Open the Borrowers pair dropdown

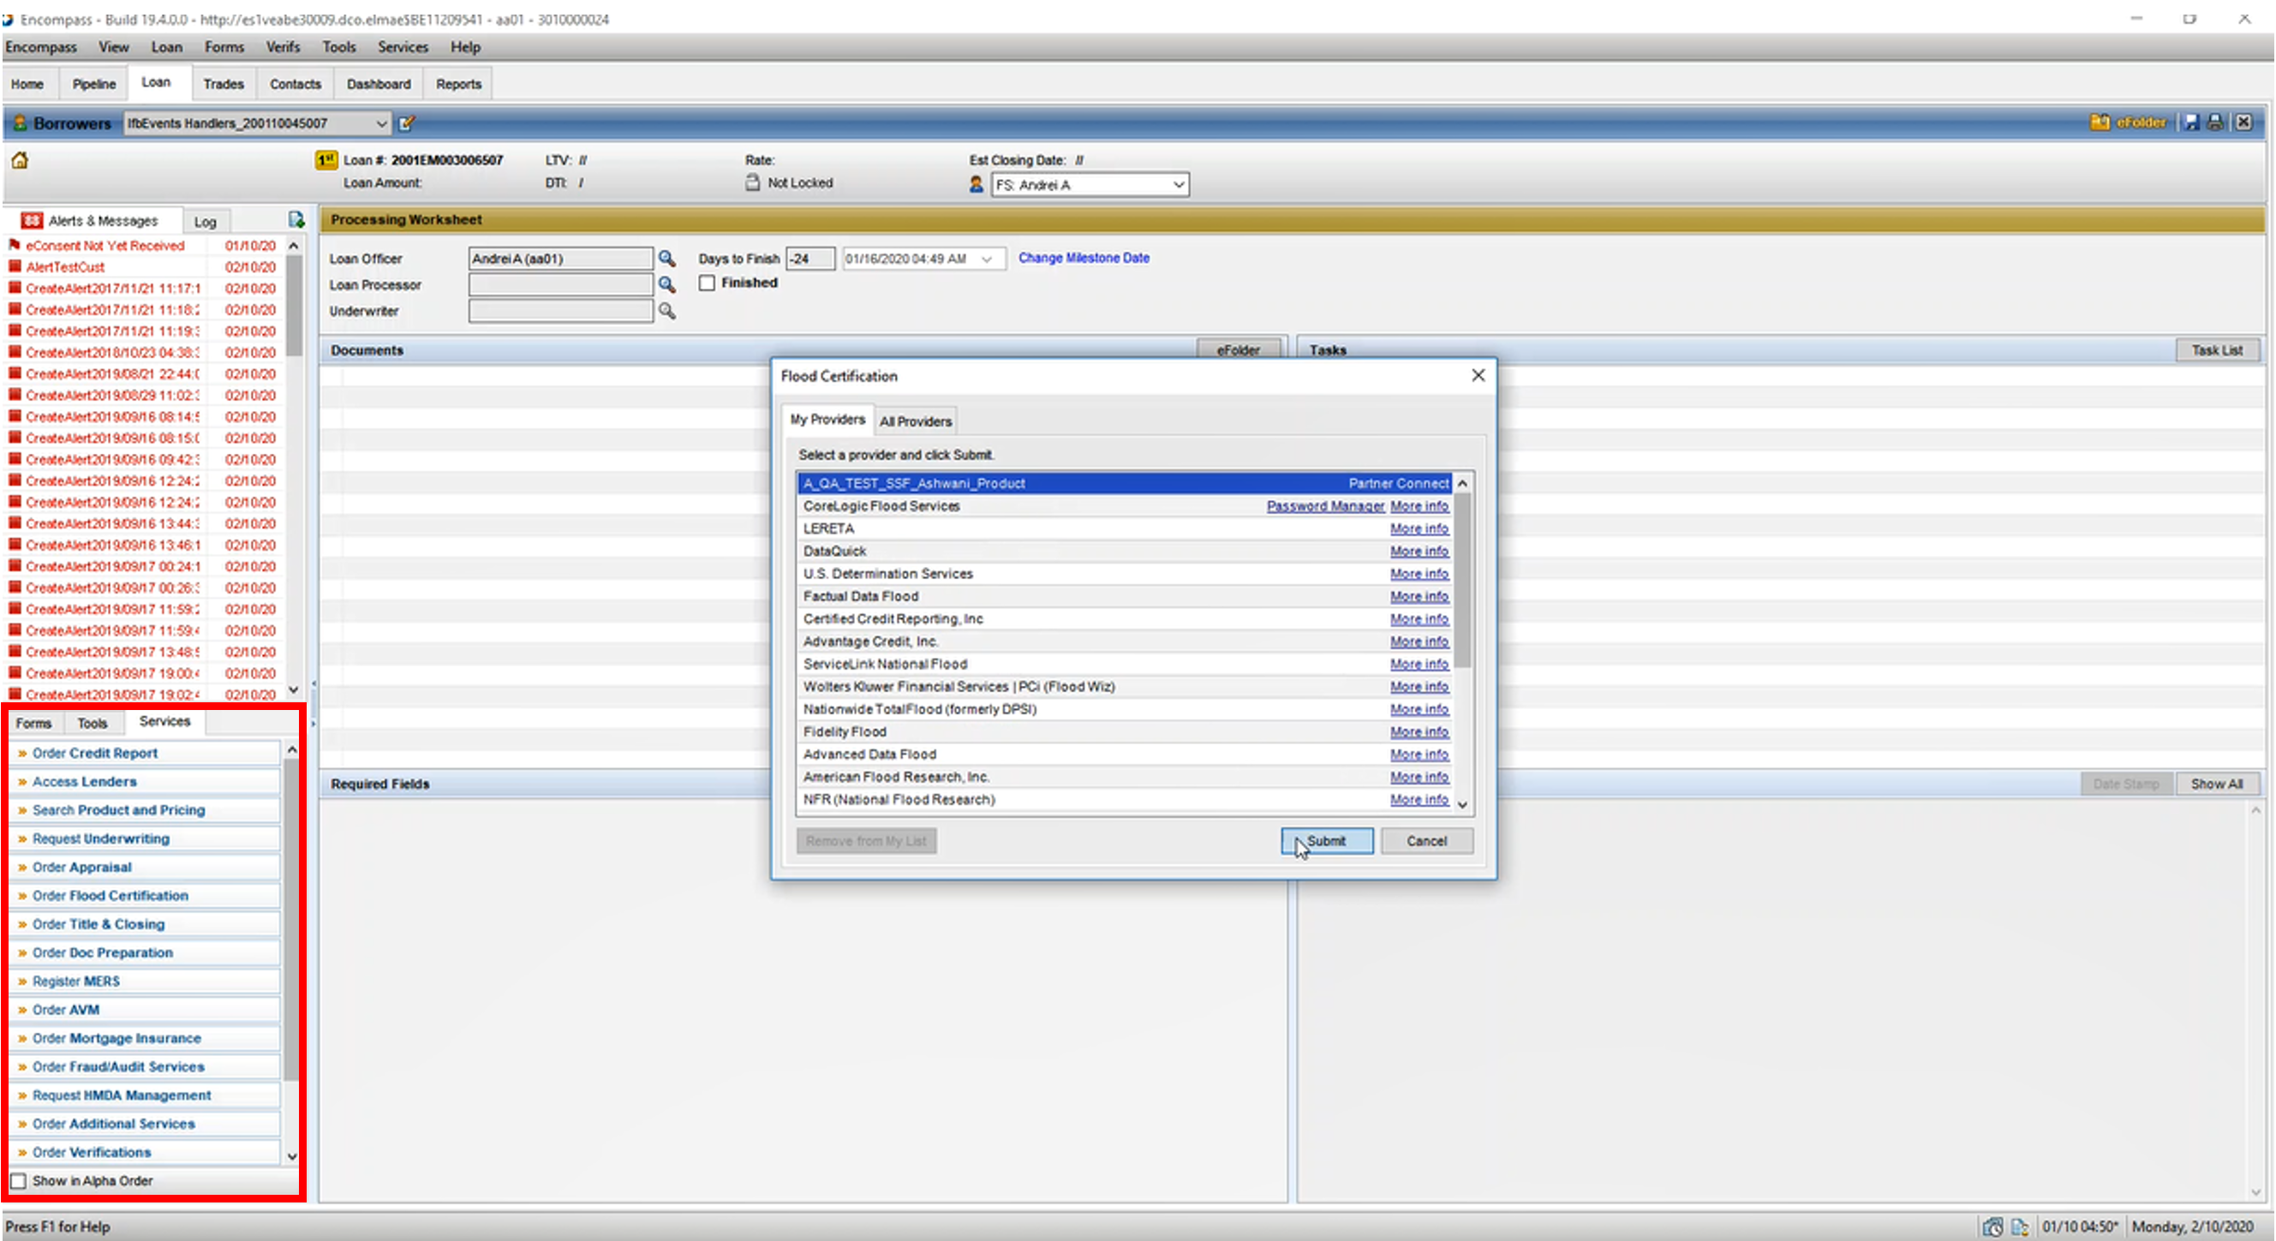(x=381, y=123)
